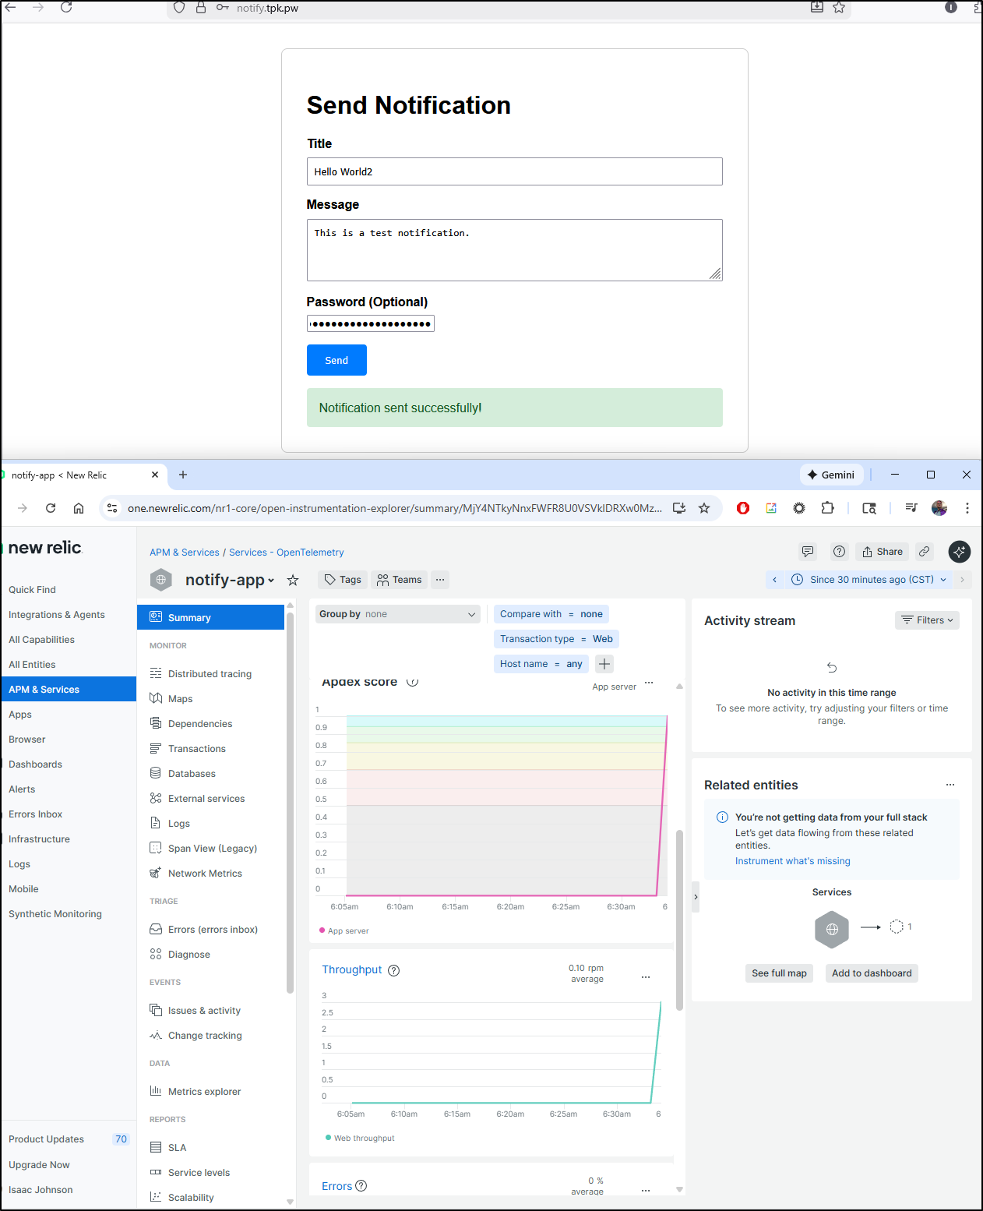Click the See full map button
Screen dimensions: 983x1211
tap(779, 973)
